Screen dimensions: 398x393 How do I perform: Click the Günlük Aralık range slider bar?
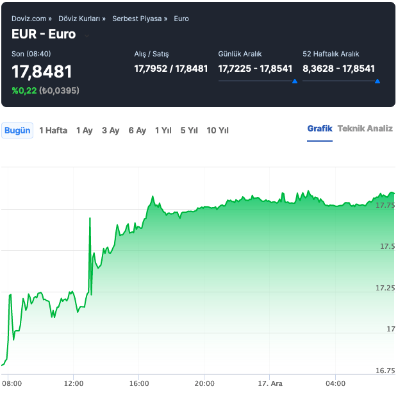[x=258, y=81]
